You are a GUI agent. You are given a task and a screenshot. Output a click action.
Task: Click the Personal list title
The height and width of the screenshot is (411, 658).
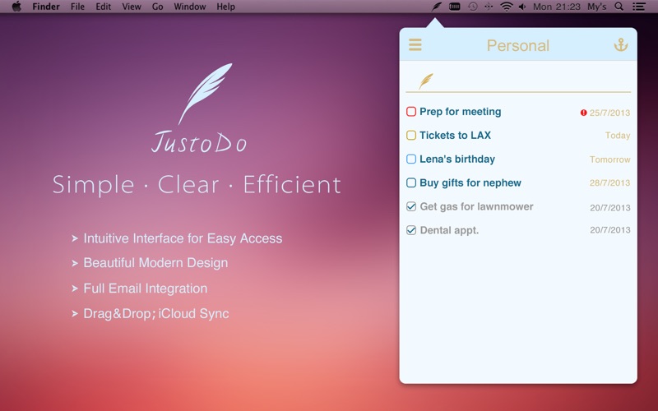coord(518,45)
